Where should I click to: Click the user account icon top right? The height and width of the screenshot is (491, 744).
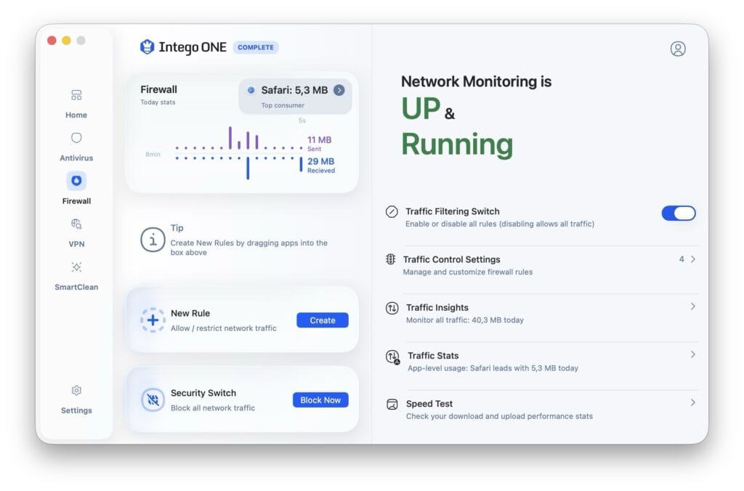pyautogui.click(x=678, y=49)
